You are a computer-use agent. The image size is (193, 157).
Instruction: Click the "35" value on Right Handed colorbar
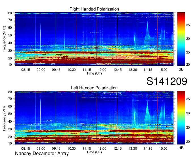[x=188, y=25]
